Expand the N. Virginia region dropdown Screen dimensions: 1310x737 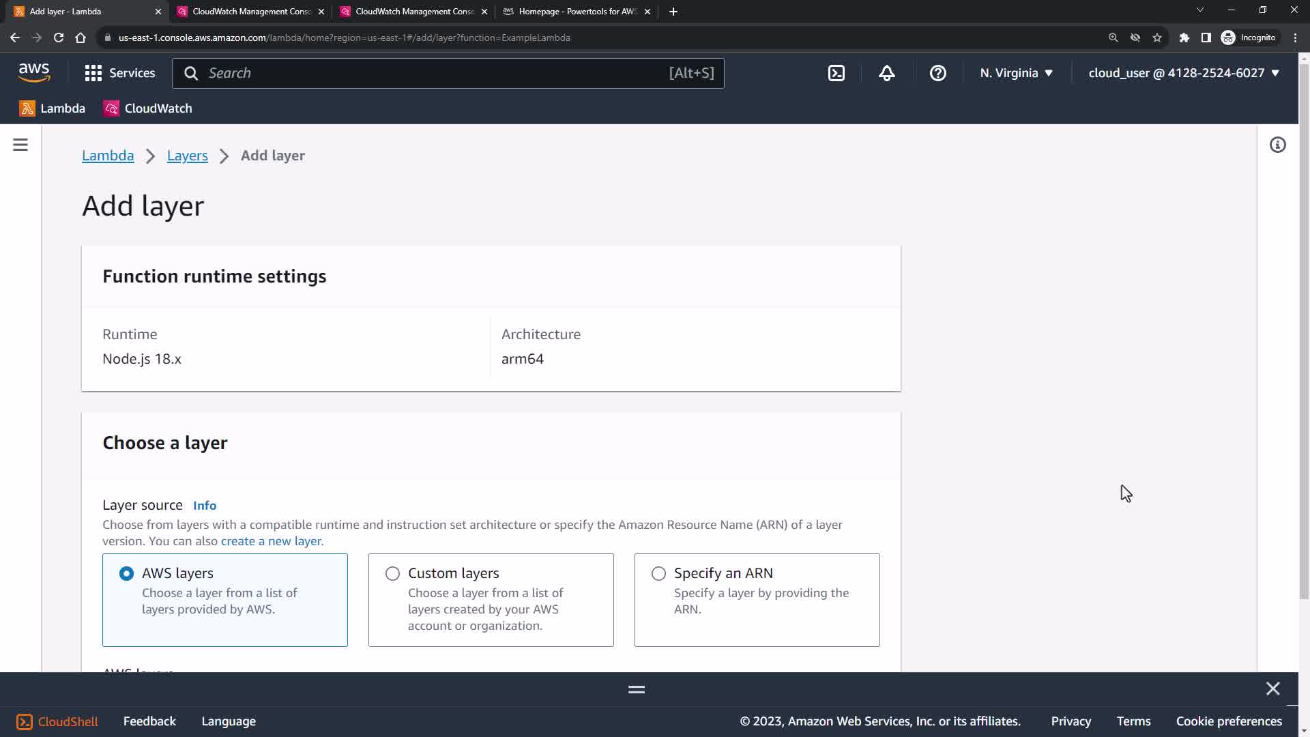1016,73
